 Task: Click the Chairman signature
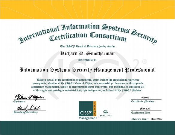click(x=30, y=97)
